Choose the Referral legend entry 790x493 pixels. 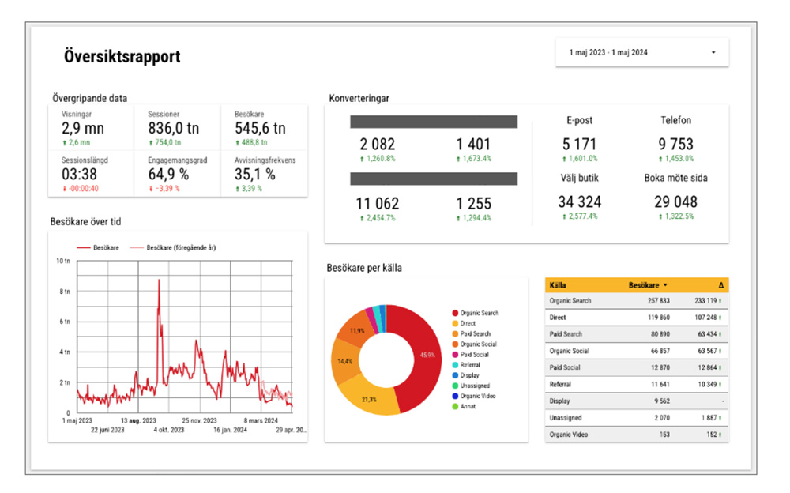[x=472, y=365]
